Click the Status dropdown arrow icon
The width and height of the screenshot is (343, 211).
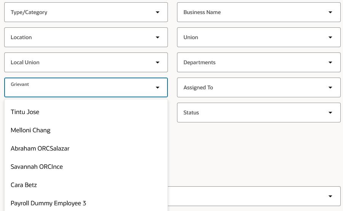point(330,113)
